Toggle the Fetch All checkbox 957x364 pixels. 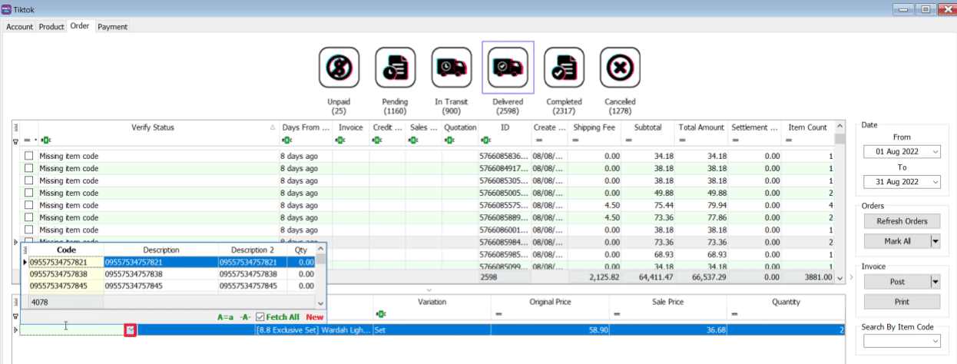[x=260, y=317]
